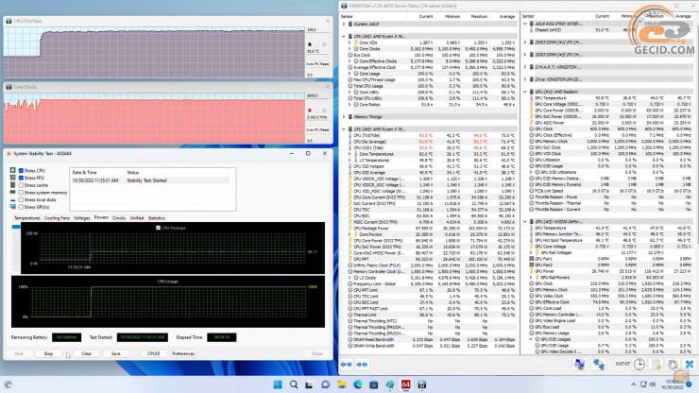Switch to AIDA64 red 64 taskbar icon
The height and width of the screenshot is (393, 699).
point(405,384)
